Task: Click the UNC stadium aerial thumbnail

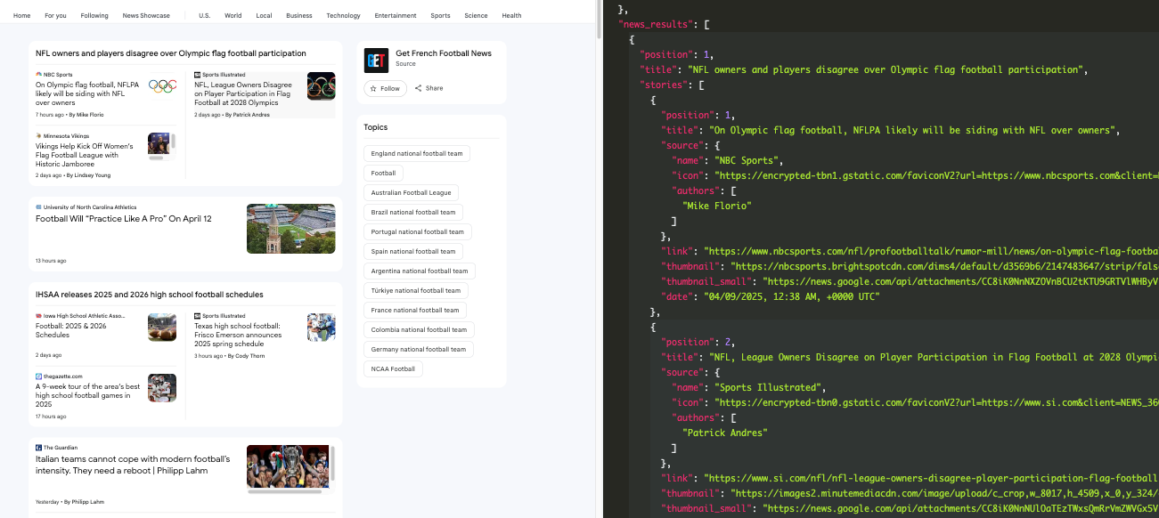Action: click(291, 229)
